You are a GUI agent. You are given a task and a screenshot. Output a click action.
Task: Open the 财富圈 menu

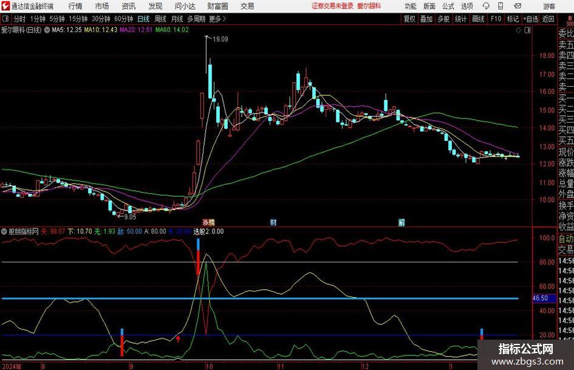(x=217, y=6)
